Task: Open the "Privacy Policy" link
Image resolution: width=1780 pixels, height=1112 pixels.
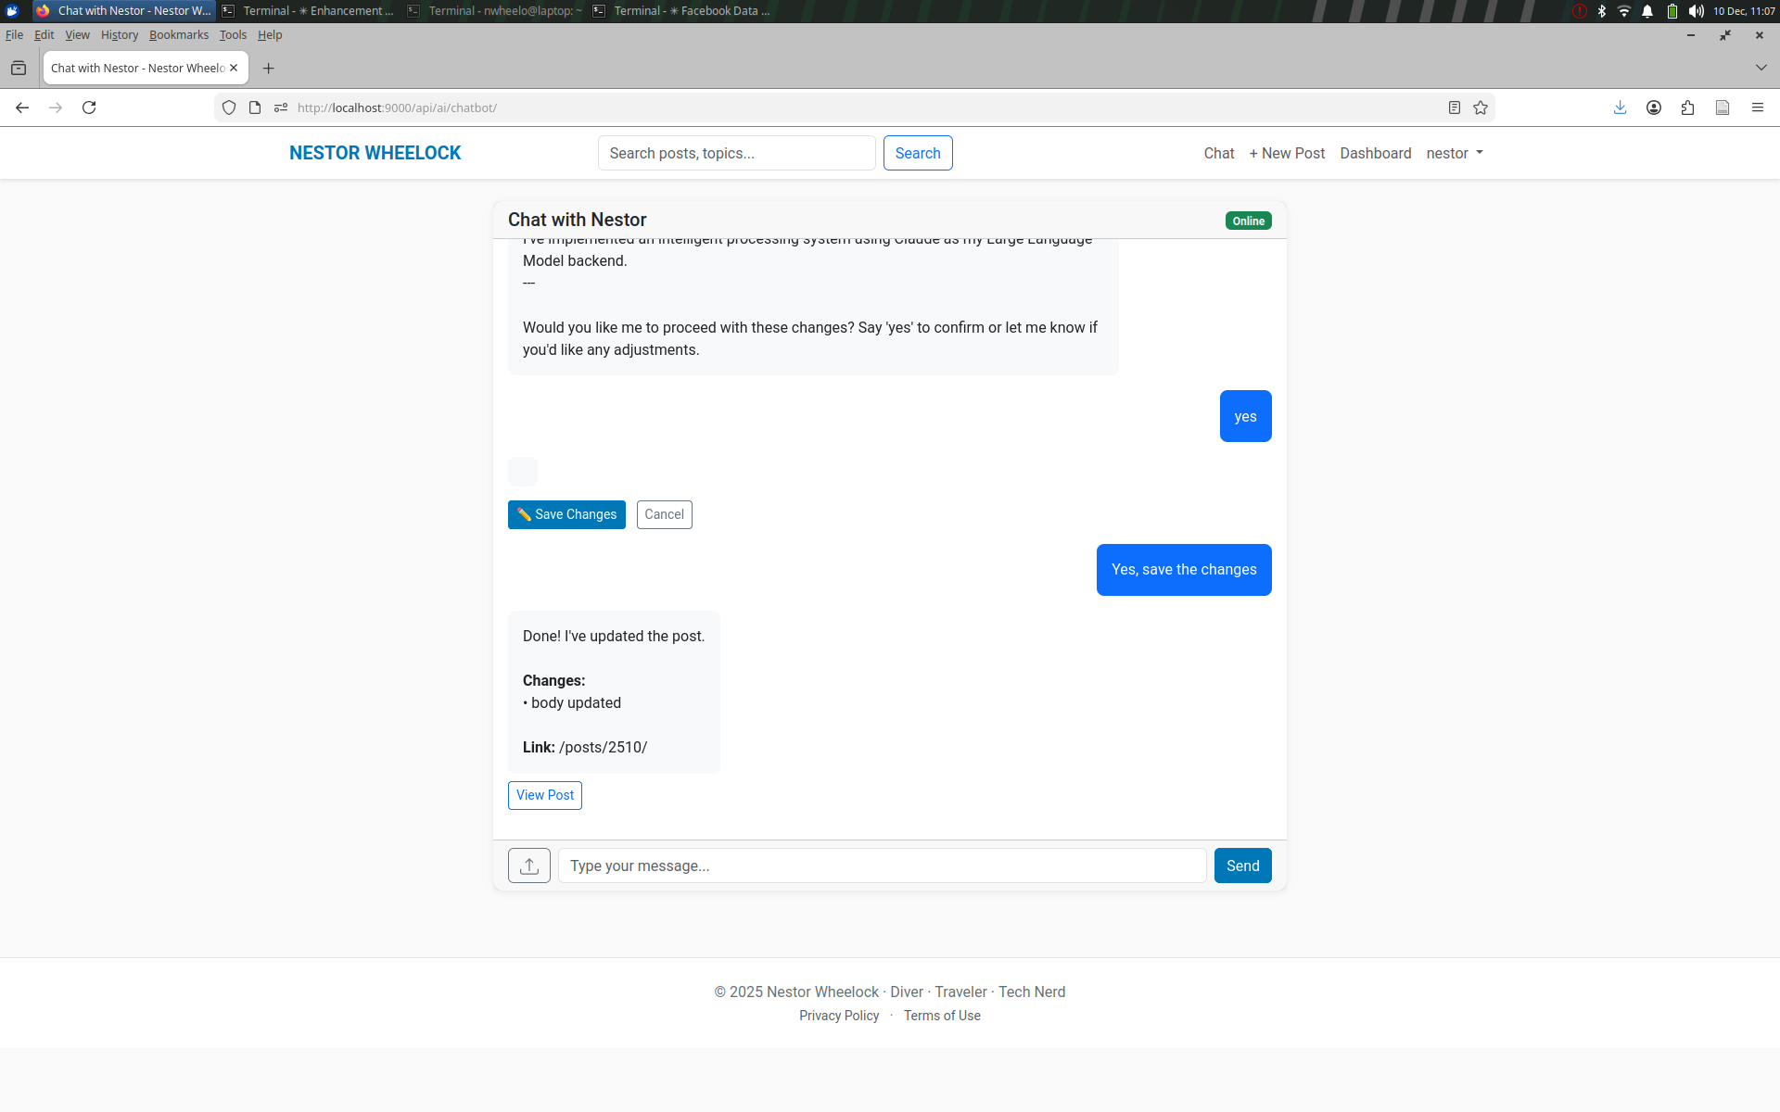Action: tap(838, 1016)
